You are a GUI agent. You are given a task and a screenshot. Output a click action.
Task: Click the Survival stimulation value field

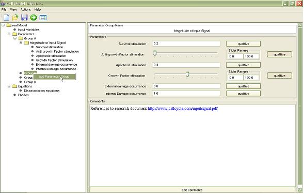click(186, 44)
